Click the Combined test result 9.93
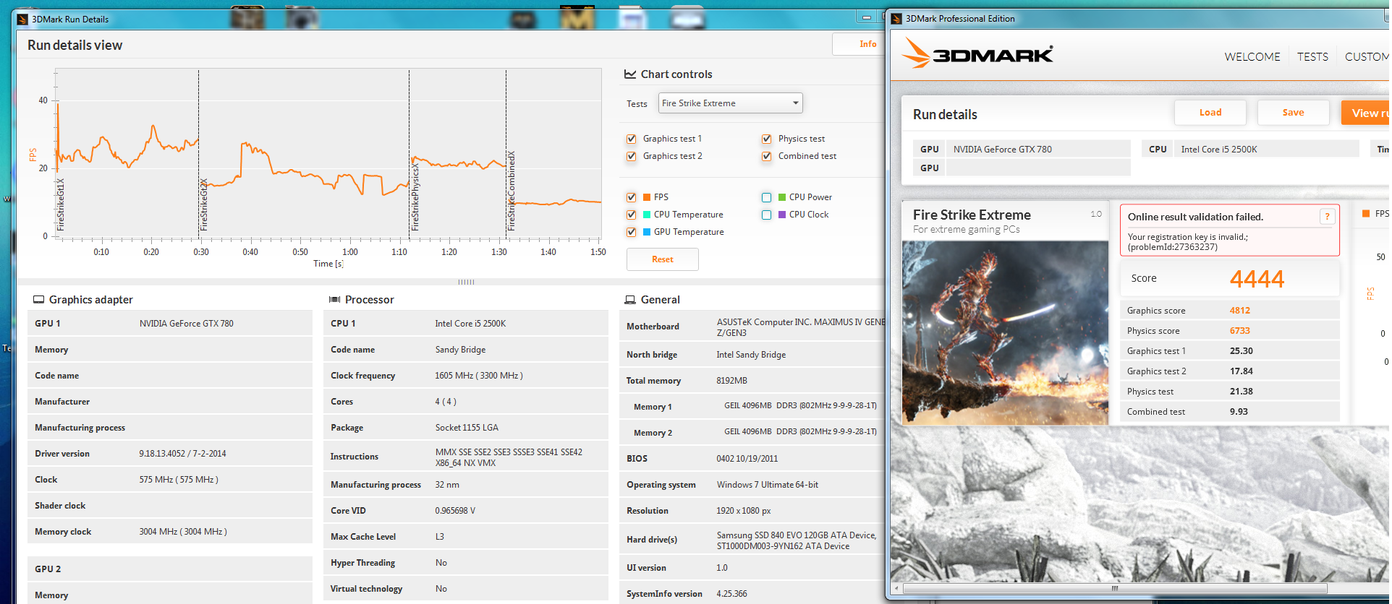Screen dimensions: 1392x604 (x=1239, y=412)
